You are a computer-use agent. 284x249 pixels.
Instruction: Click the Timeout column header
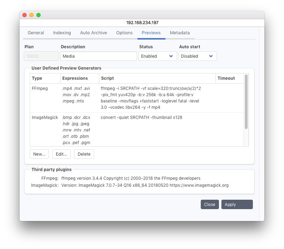(229, 78)
